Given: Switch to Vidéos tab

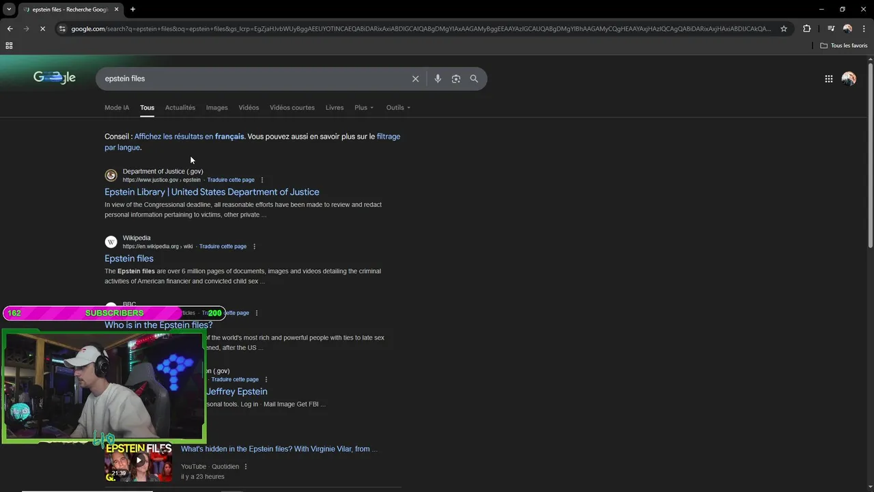Looking at the screenshot, I should (x=249, y=107).
